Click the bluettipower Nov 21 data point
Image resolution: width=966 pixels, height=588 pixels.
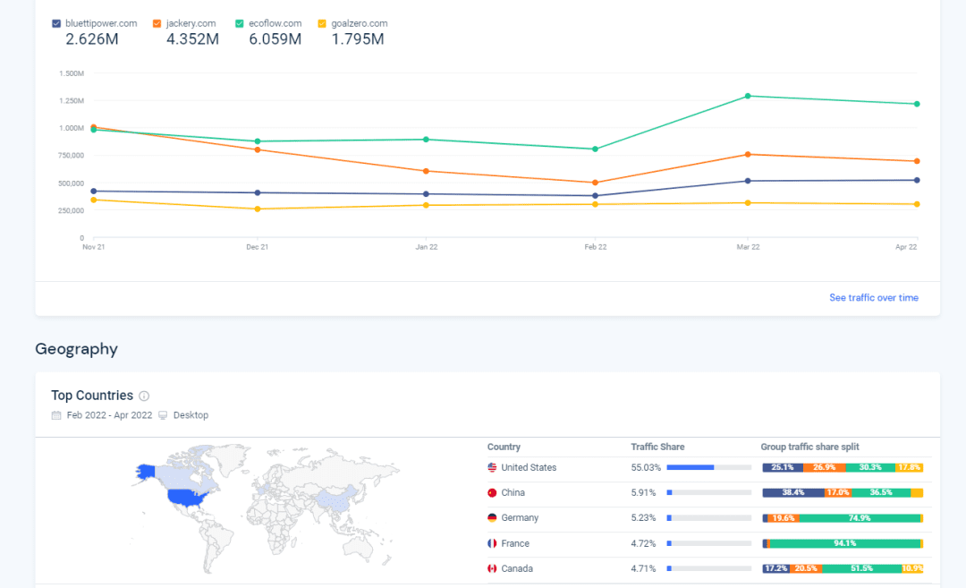click(x=94, y=192)
